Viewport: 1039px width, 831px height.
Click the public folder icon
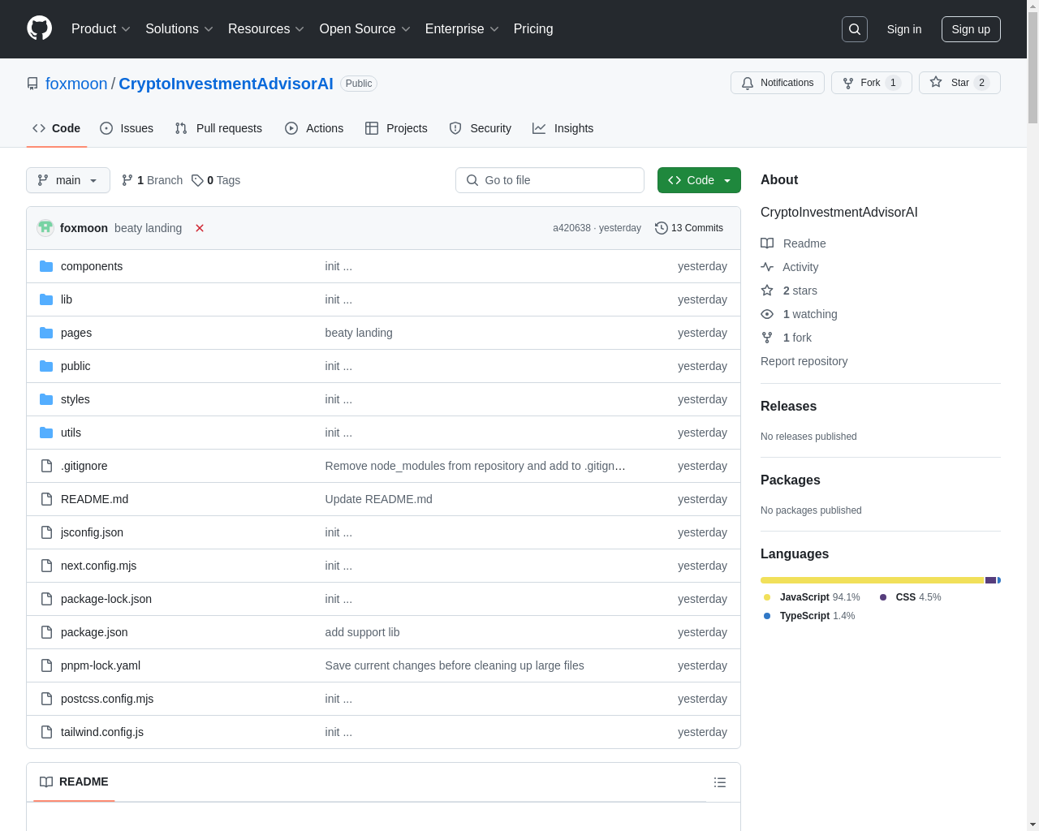pyautogui.click(x=46, y=366)
